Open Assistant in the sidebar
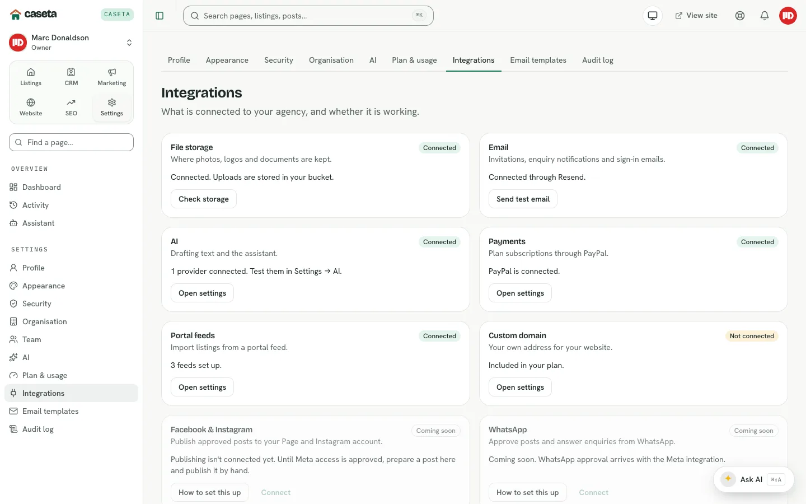This screenshot has height=504, width=806. point(71,223)
